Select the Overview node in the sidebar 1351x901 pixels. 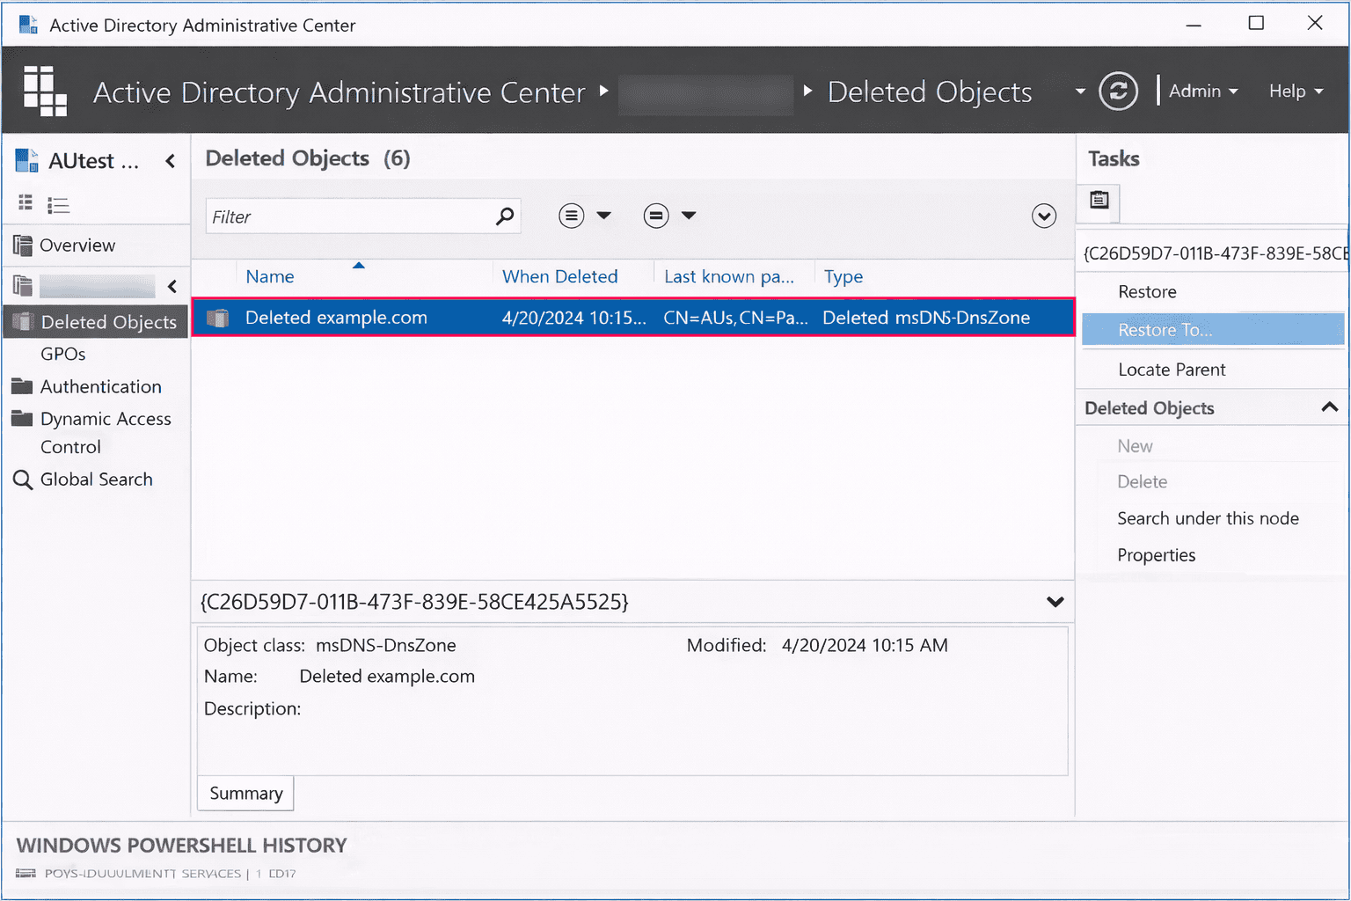pyautogui.click(x=76, y=245)
